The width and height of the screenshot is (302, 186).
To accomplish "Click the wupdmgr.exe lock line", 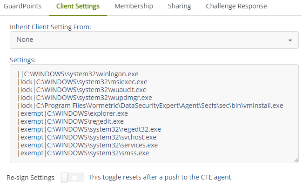I will click(x=84, y=98).
